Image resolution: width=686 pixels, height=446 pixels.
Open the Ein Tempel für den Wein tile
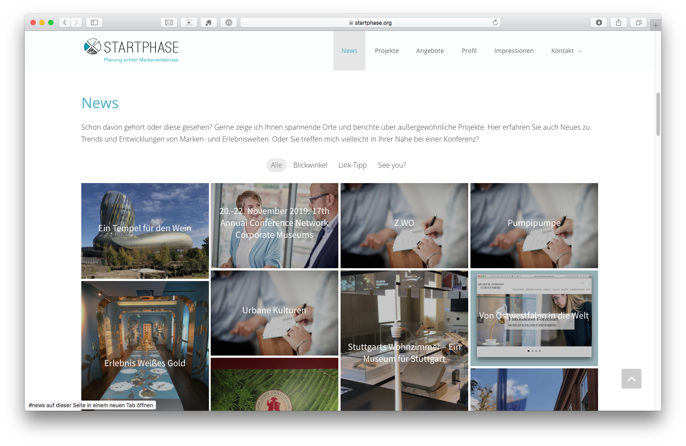145,231
